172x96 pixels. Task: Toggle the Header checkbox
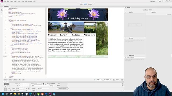(37, 90)
